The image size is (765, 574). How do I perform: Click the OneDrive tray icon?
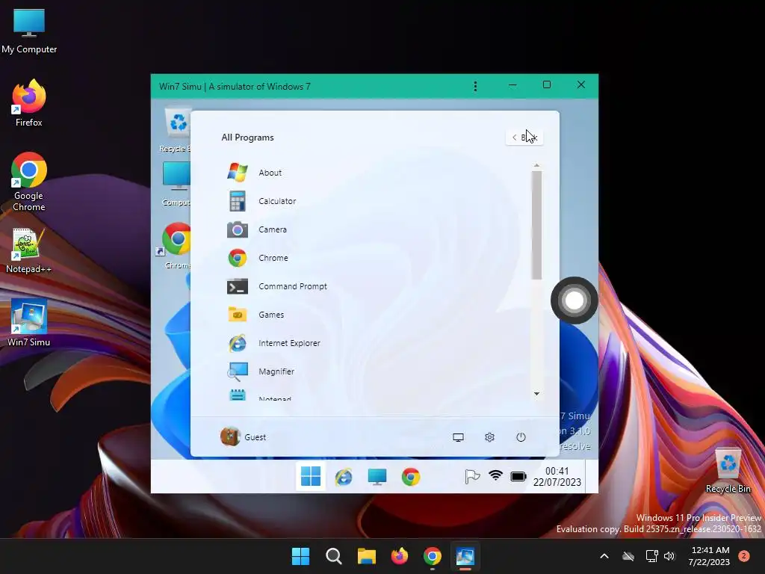pos(628,556)
